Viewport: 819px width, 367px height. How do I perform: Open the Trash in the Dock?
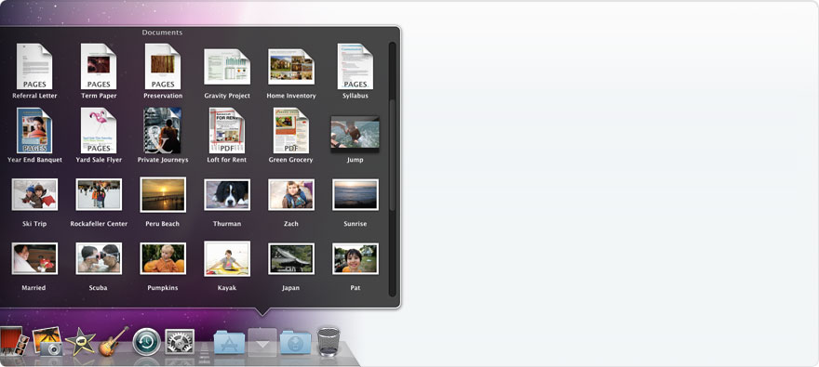[329, 342]
